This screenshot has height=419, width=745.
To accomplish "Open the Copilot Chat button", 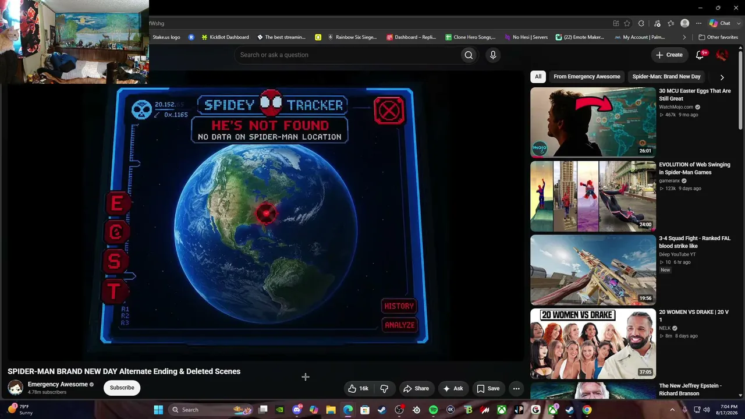I will click(720, 23).
